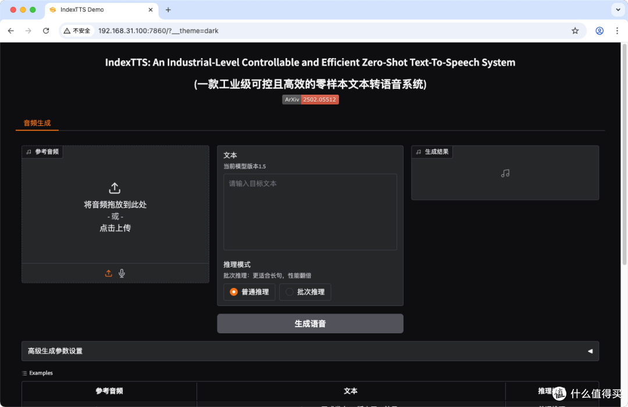The height and width of the screenshot is (407, 628).
Task: Select the 音频生成 tab
Action: coord(37,123)
